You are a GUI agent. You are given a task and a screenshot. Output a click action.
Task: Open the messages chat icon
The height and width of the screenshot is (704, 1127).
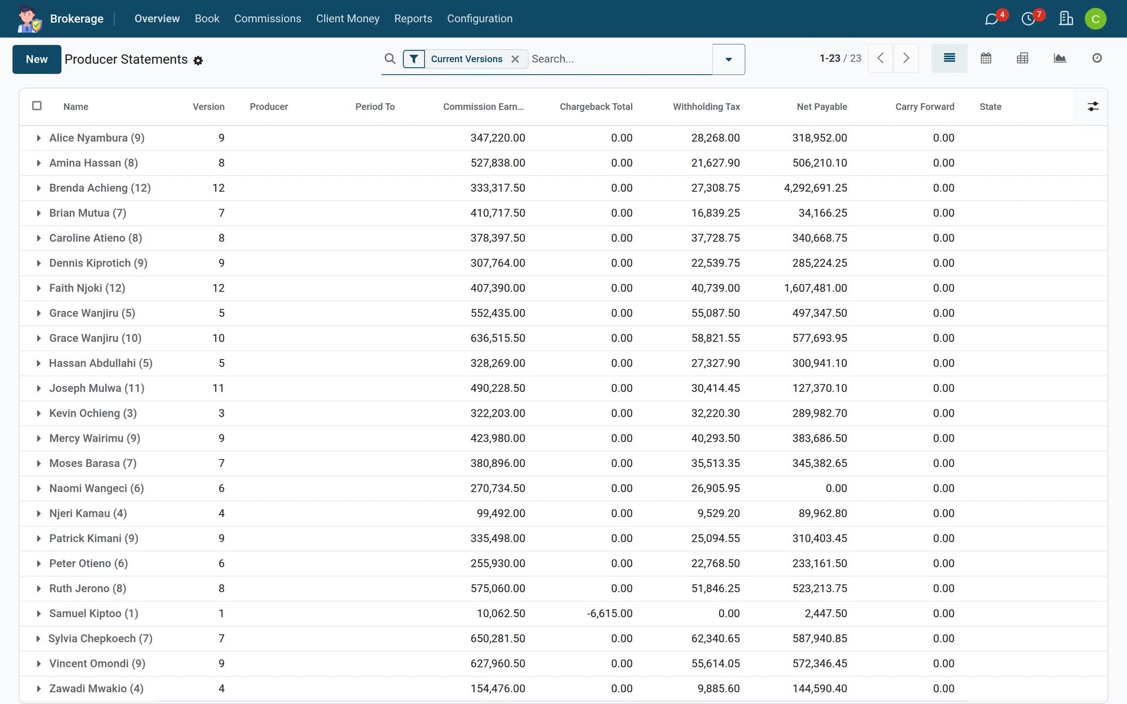pyautogui.click(x=991, y=19)
